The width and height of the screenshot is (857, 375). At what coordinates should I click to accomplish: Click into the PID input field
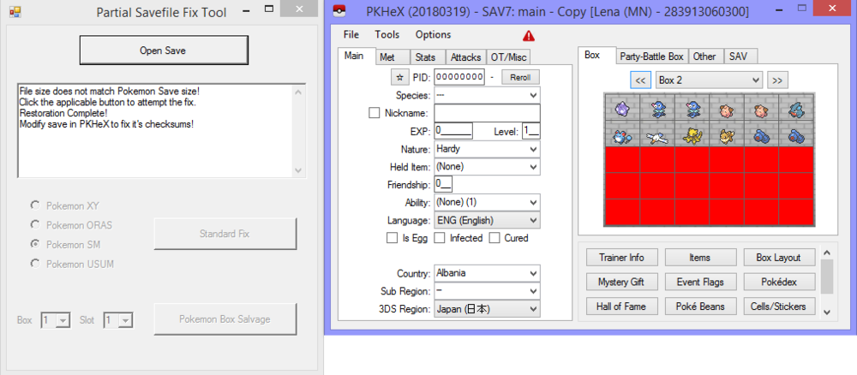[x=459, y=77]
